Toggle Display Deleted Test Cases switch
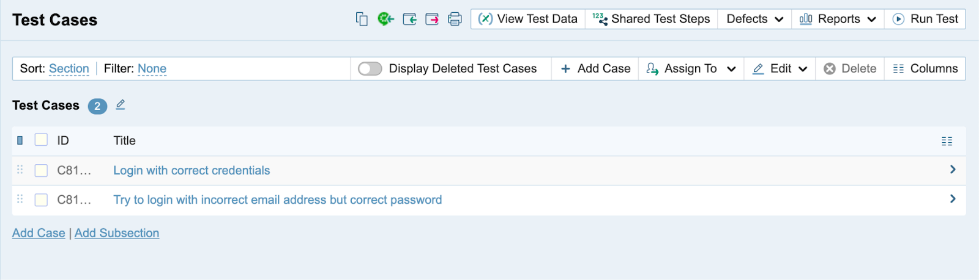This screenshot has width=979, height=280. 370,69
